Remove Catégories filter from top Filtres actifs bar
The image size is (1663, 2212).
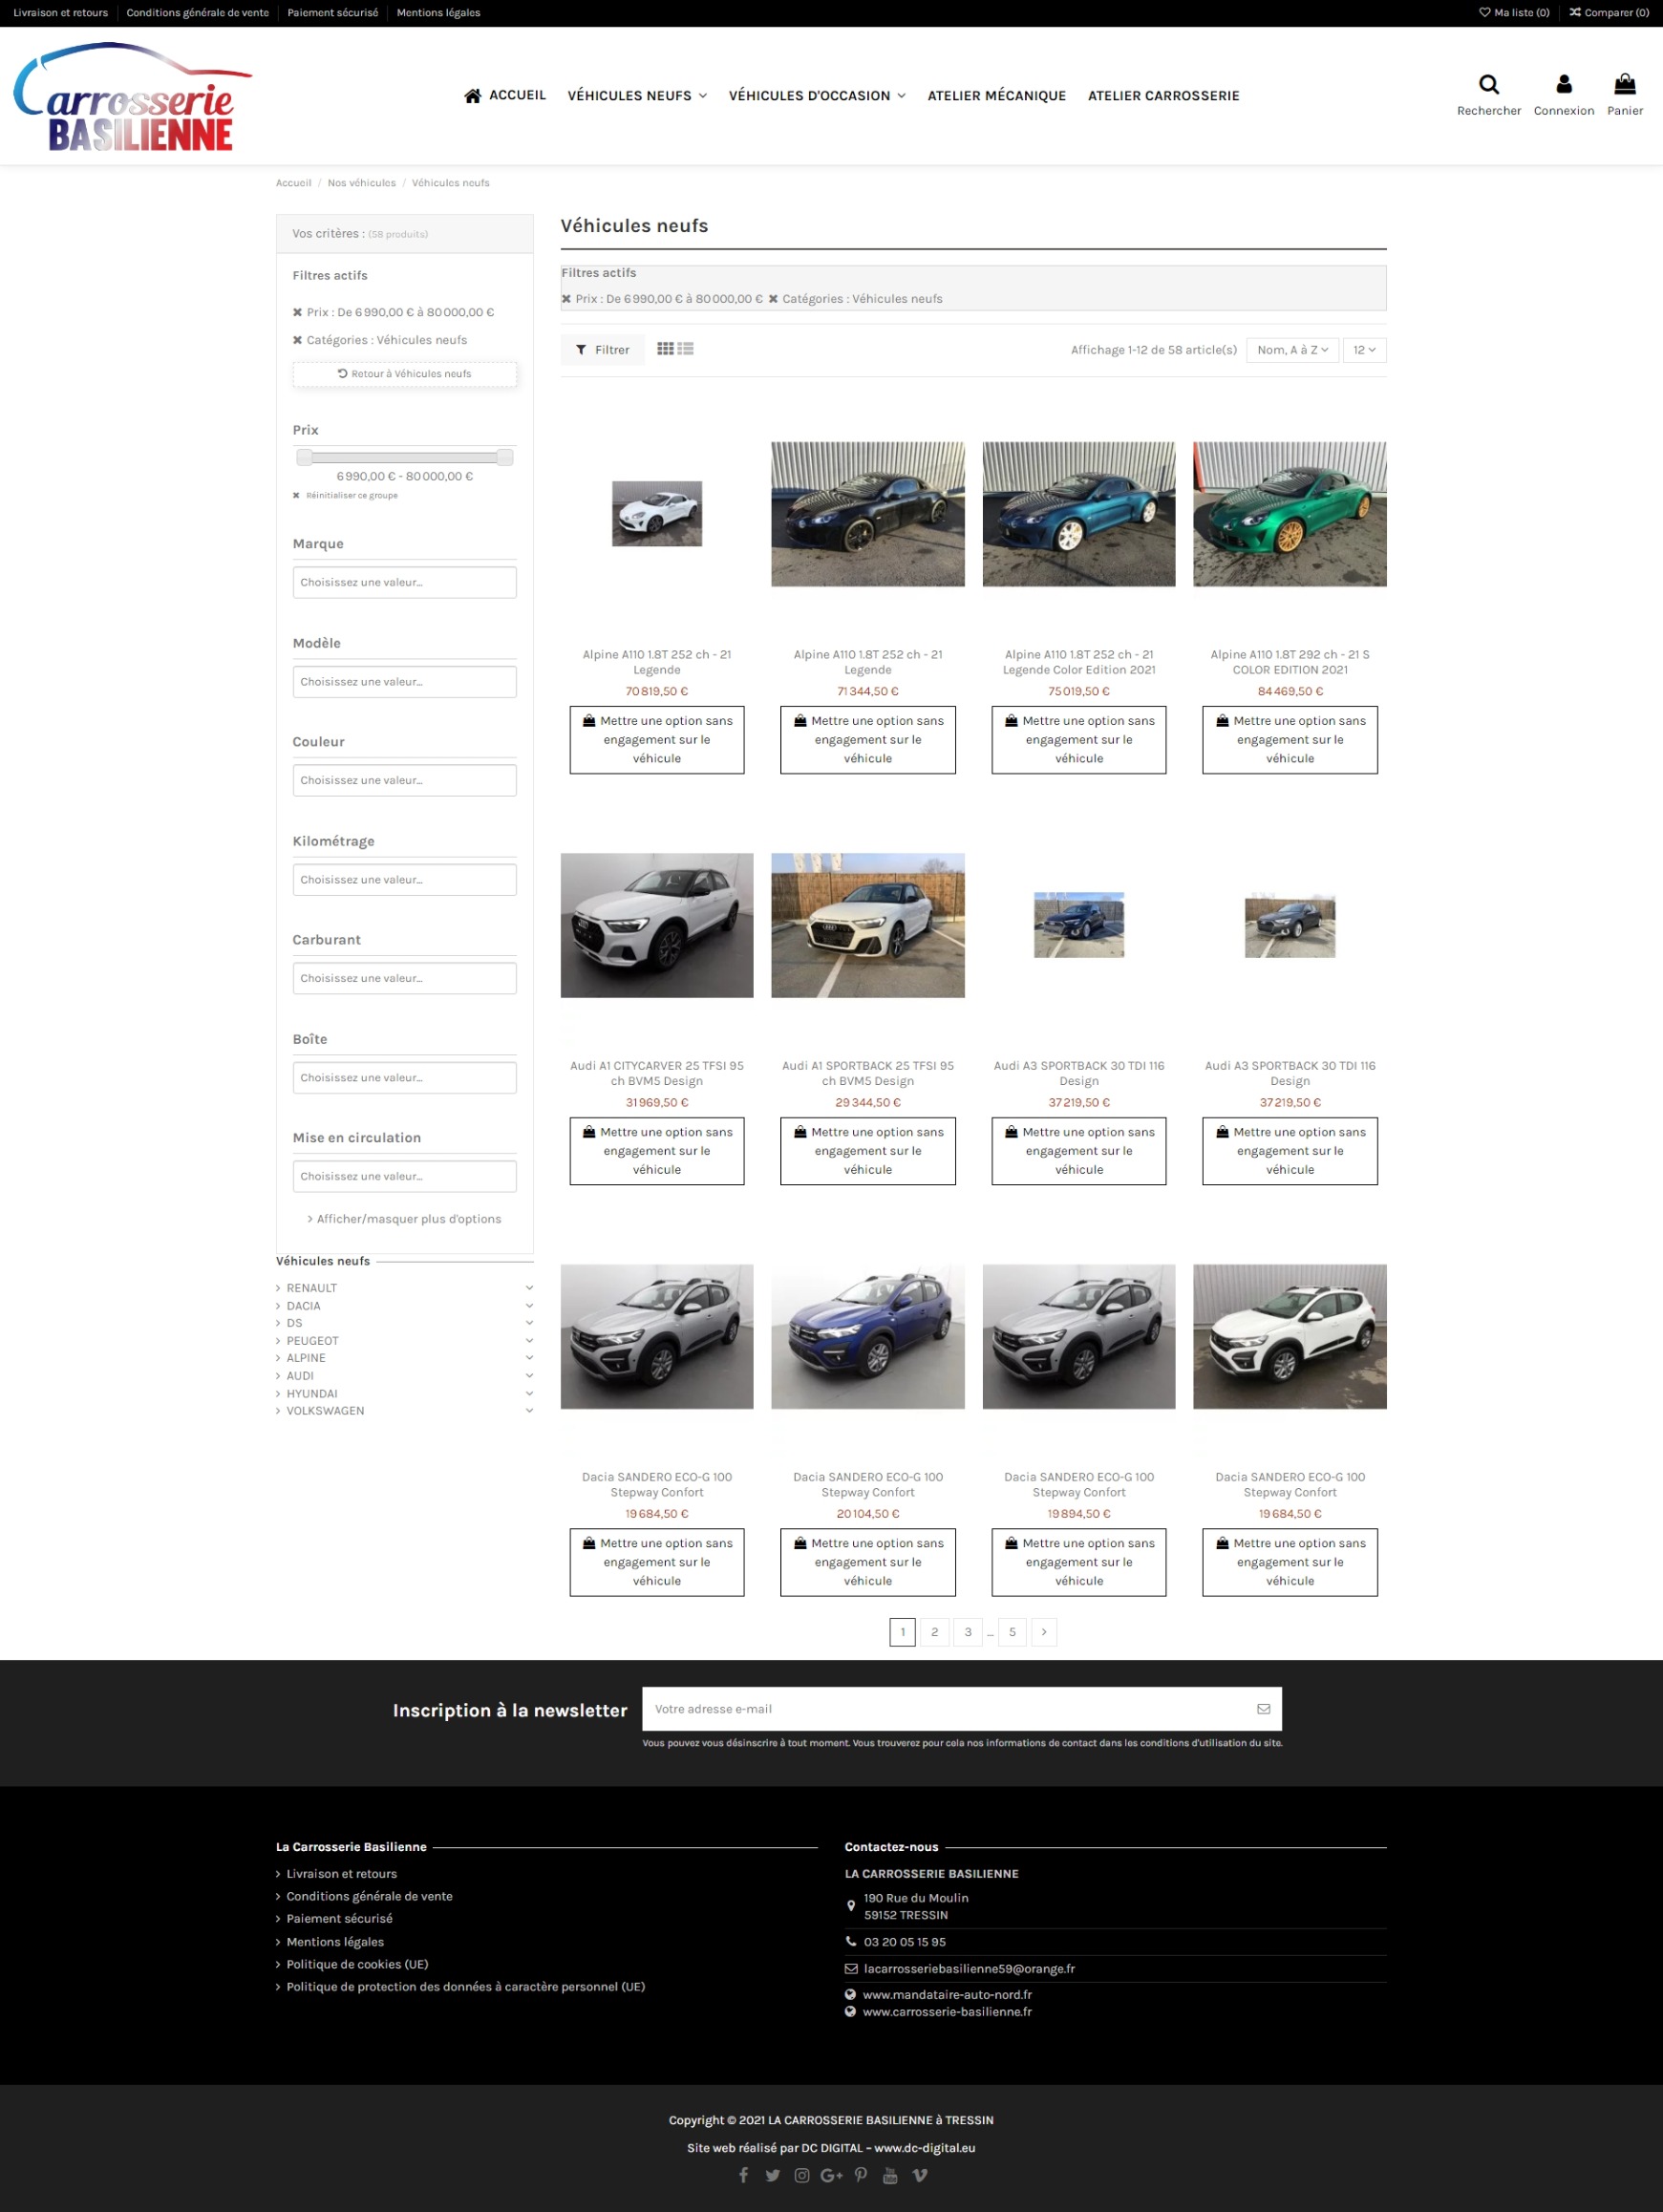coord(773,299)
